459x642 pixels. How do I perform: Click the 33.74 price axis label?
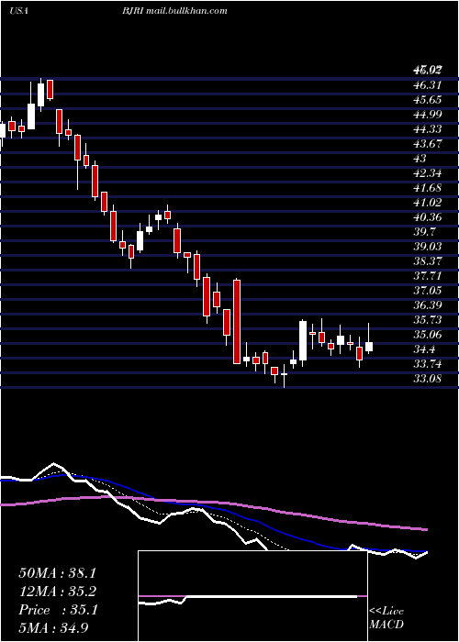click(x=429, y=364)
